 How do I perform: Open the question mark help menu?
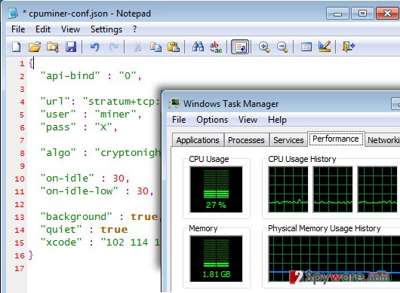tap(134, 29)
